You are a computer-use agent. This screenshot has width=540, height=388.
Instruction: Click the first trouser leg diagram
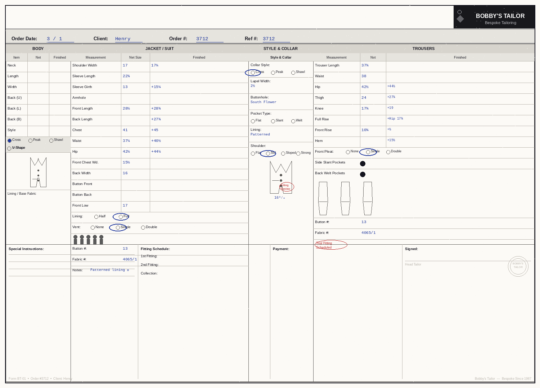[x=323, y=198]
